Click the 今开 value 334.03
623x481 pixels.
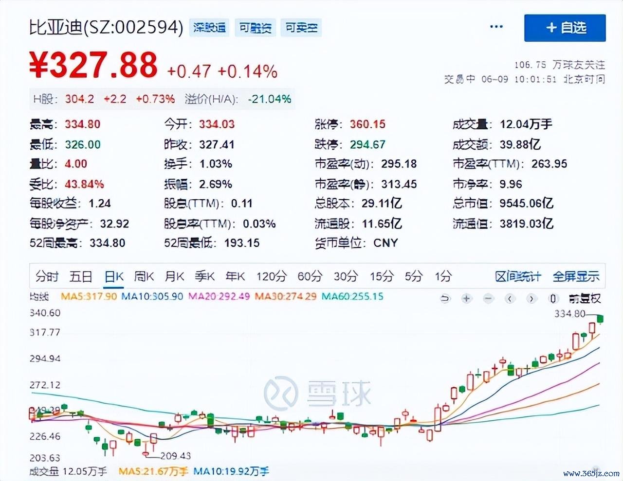coord(217,124)
